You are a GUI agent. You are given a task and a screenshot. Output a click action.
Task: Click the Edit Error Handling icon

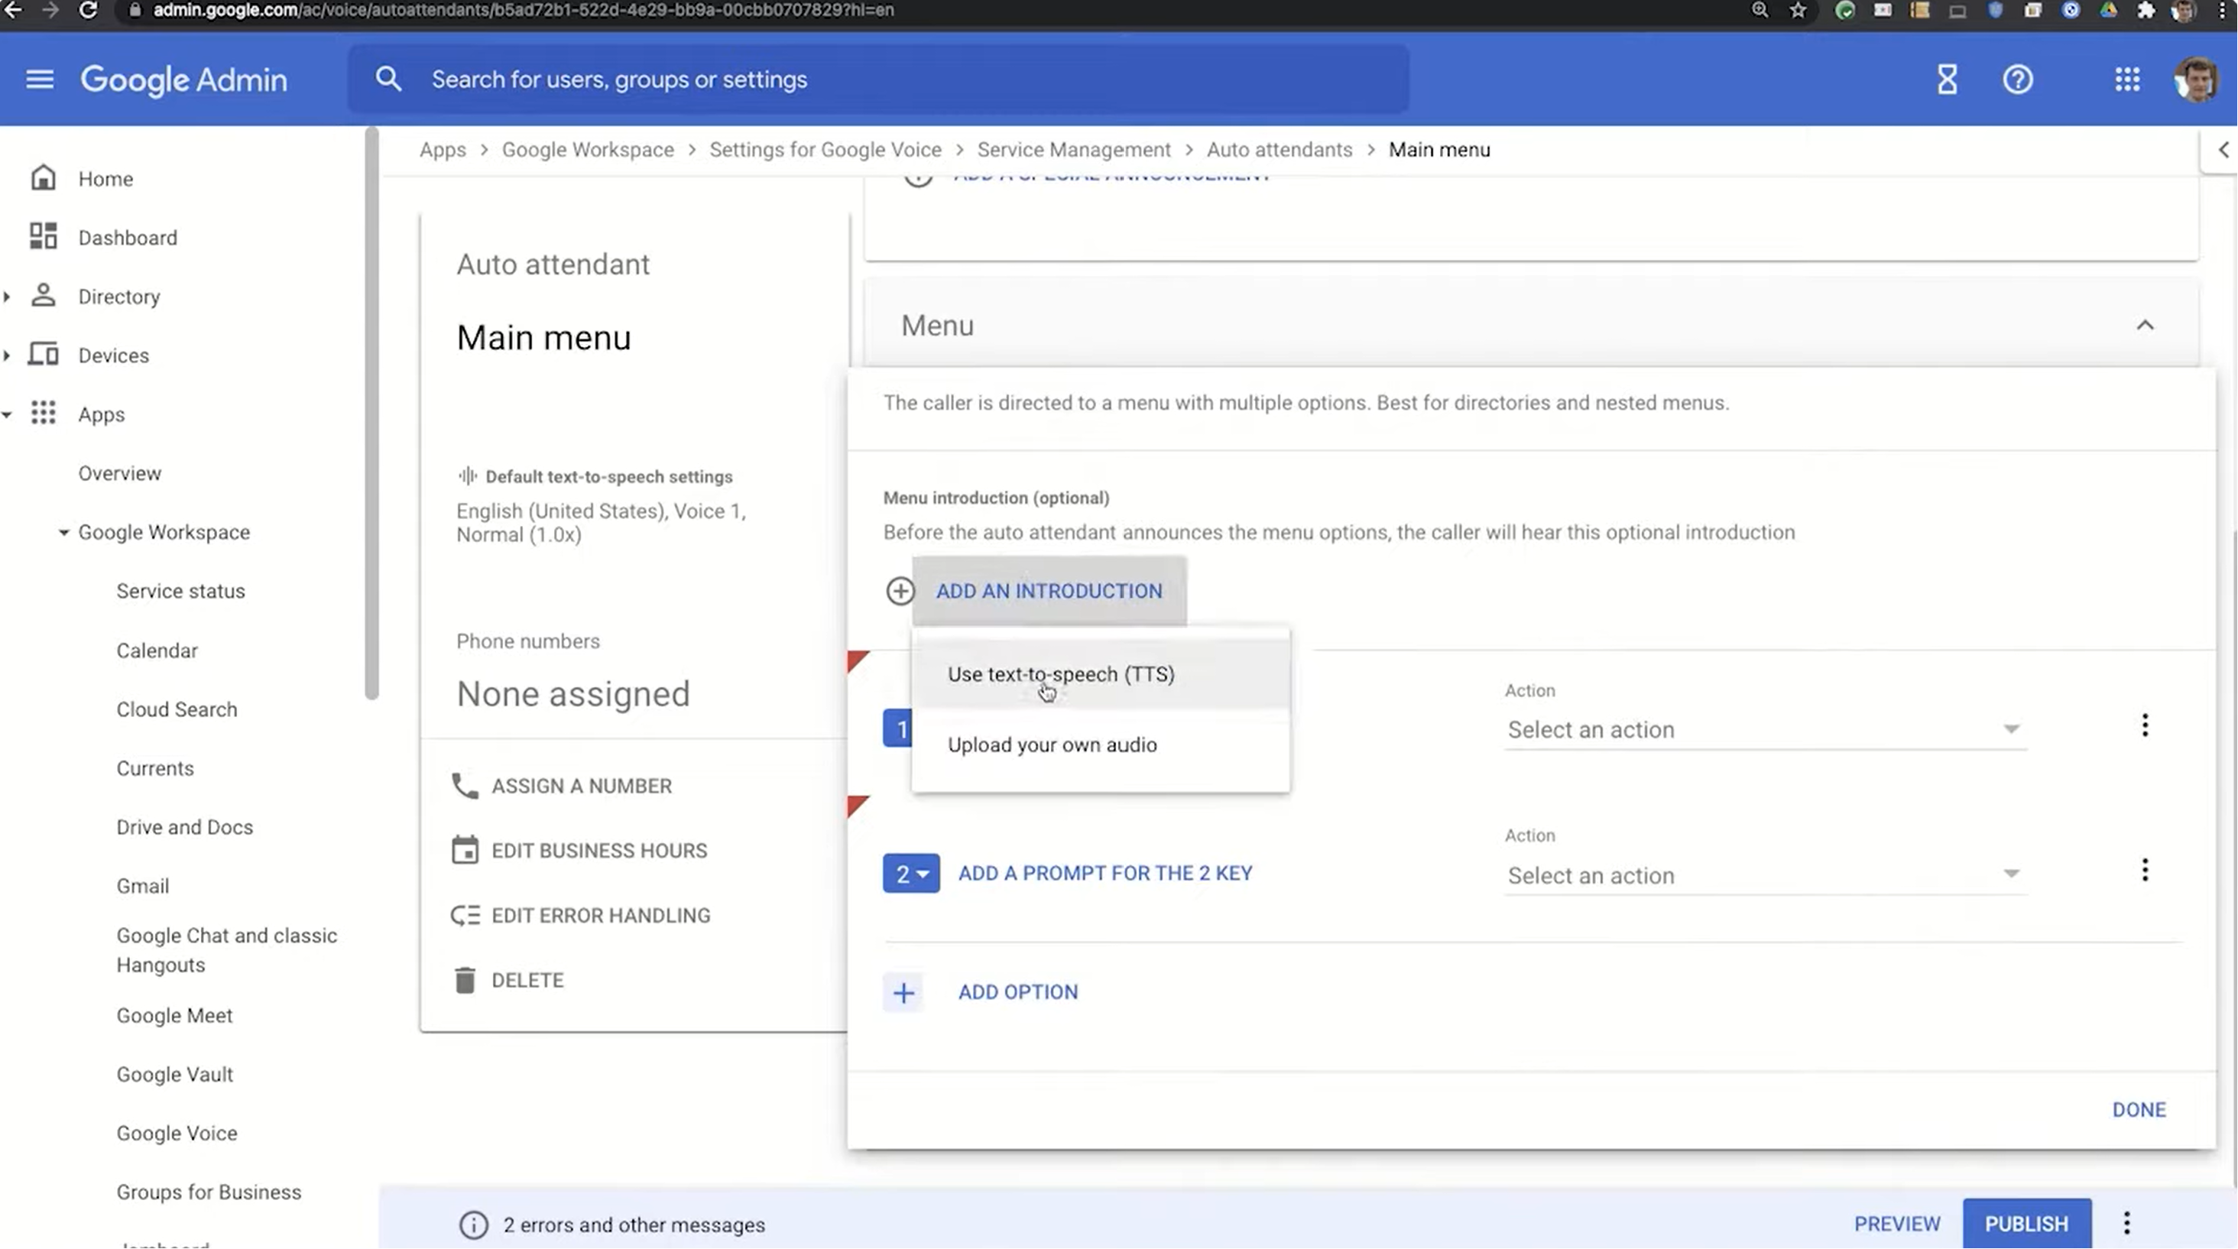point(465,916)
